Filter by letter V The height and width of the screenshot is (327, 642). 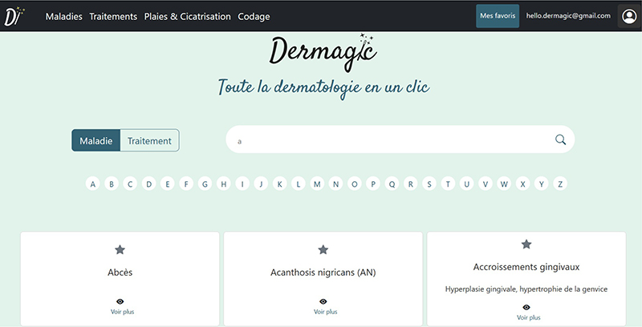point(486,184)
